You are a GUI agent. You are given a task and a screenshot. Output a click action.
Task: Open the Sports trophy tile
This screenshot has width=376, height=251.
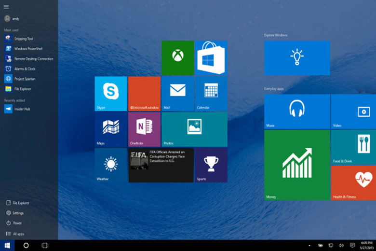click(211, 165)
